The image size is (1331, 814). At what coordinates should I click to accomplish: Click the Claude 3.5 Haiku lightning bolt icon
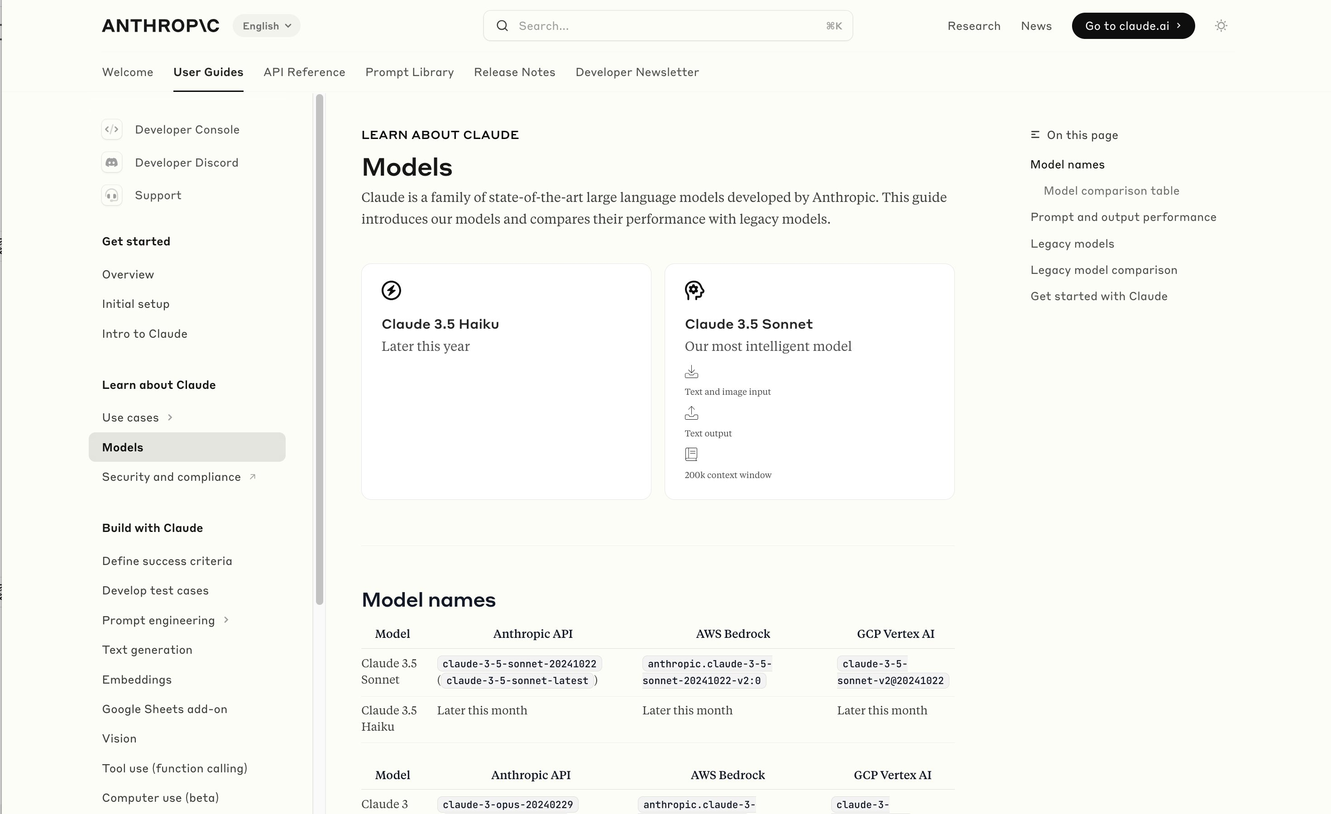point(391,290)
